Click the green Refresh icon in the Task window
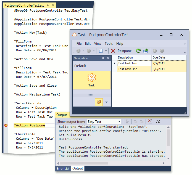 [138, 51]
